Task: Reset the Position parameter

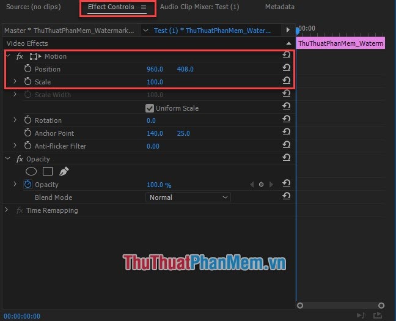Action: tap(286, 67)
